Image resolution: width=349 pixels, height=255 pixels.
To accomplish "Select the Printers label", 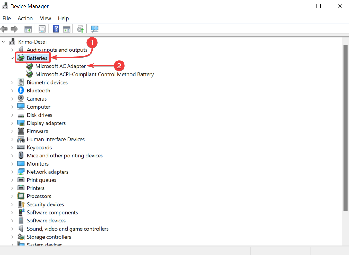I will point(36,188).
